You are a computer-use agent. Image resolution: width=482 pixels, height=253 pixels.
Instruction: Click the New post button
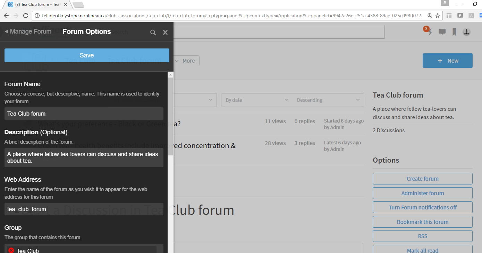(447, 61)
